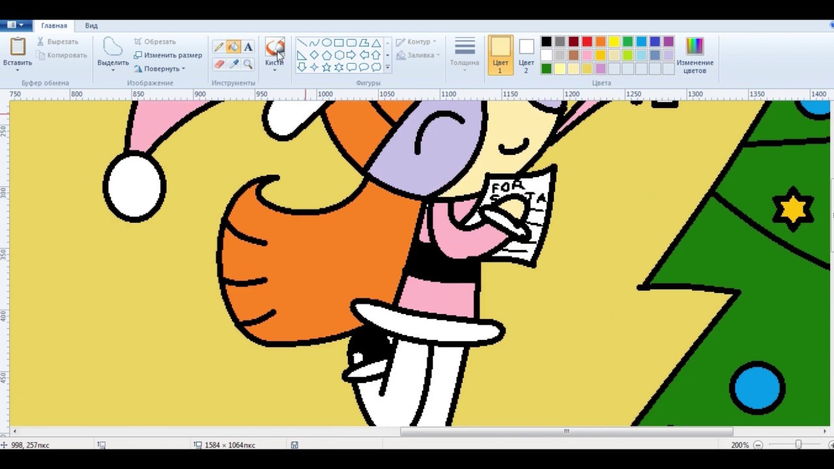The height and width of the screenshot is (469, 834).
Task: Click the Обрезать crop button
Action: pos(155,42)
